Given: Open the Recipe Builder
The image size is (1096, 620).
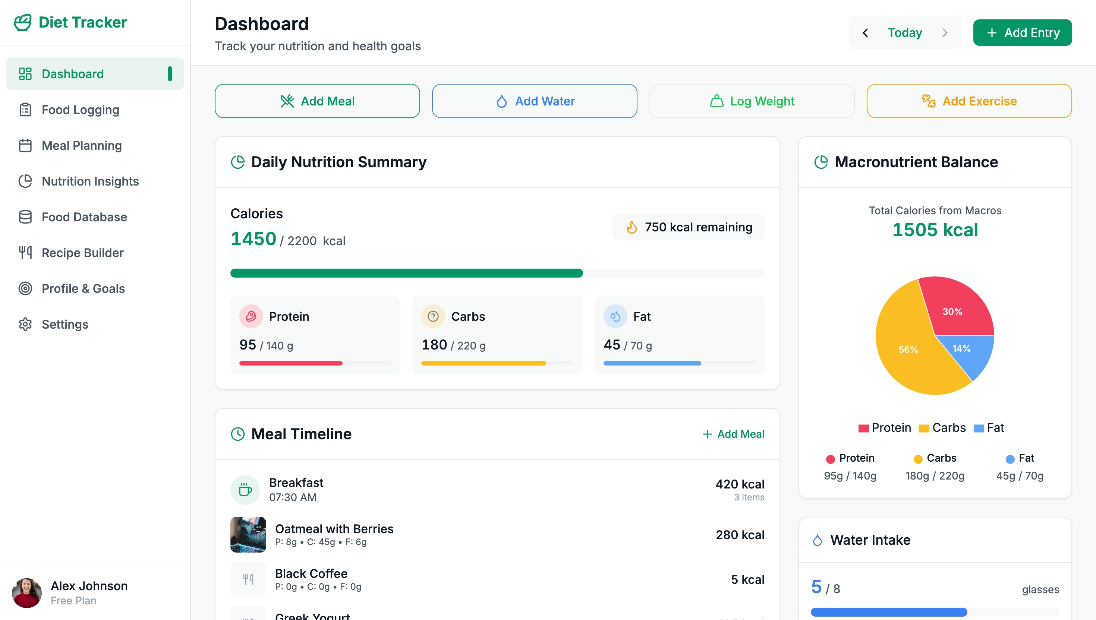Looking at the screenshot, I should pos(82,253).
